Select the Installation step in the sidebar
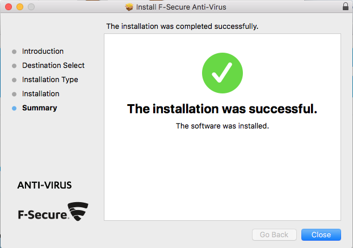 coord(40,94)
